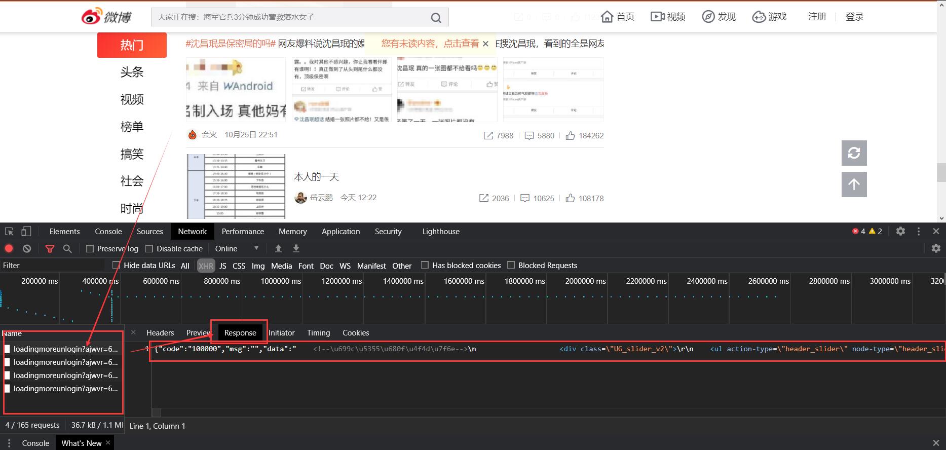This screenshot has height=450, width=946.
Task: Close the request details pane
Action: pyautogui.click(x=133, y=332)
